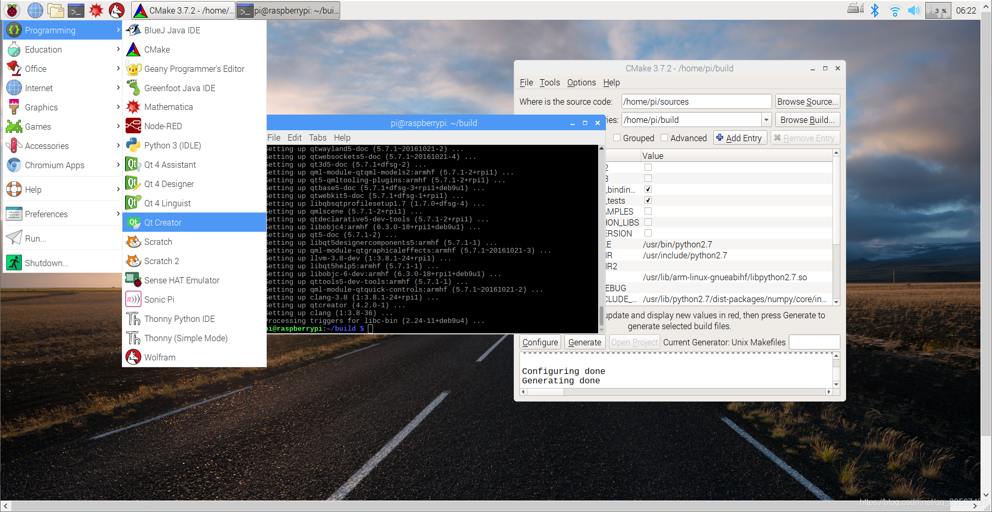992x512 pixels.
Task: Open the terminal Tabs menu
Action: pyautogui.click(x=318, y=138)
